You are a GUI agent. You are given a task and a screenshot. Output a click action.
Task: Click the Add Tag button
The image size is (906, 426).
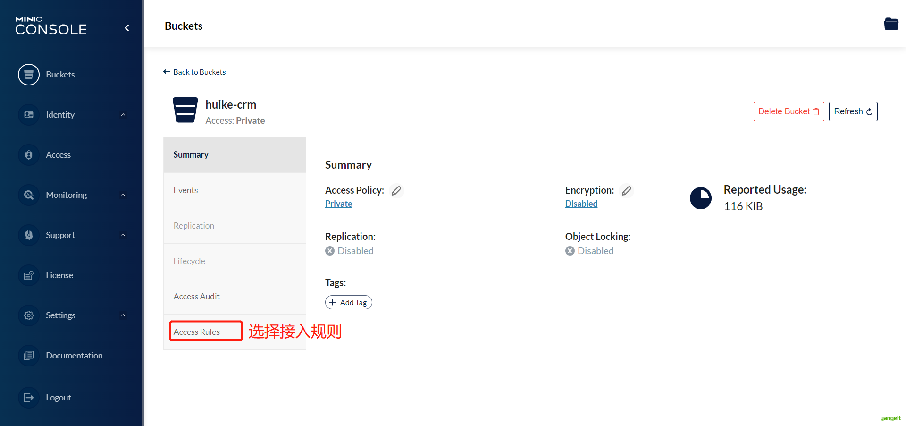coord(349,302)
